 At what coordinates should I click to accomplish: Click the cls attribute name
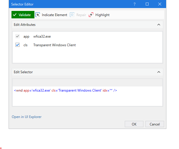[x=25, y=45]
